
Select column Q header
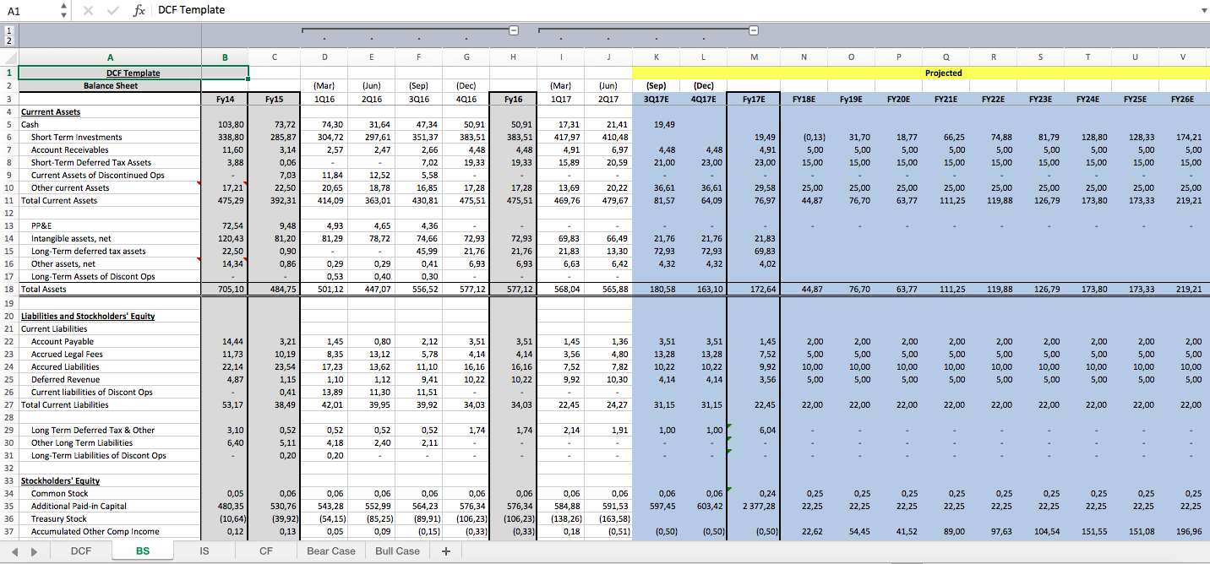pyautogui.click(x=946, y=57)
